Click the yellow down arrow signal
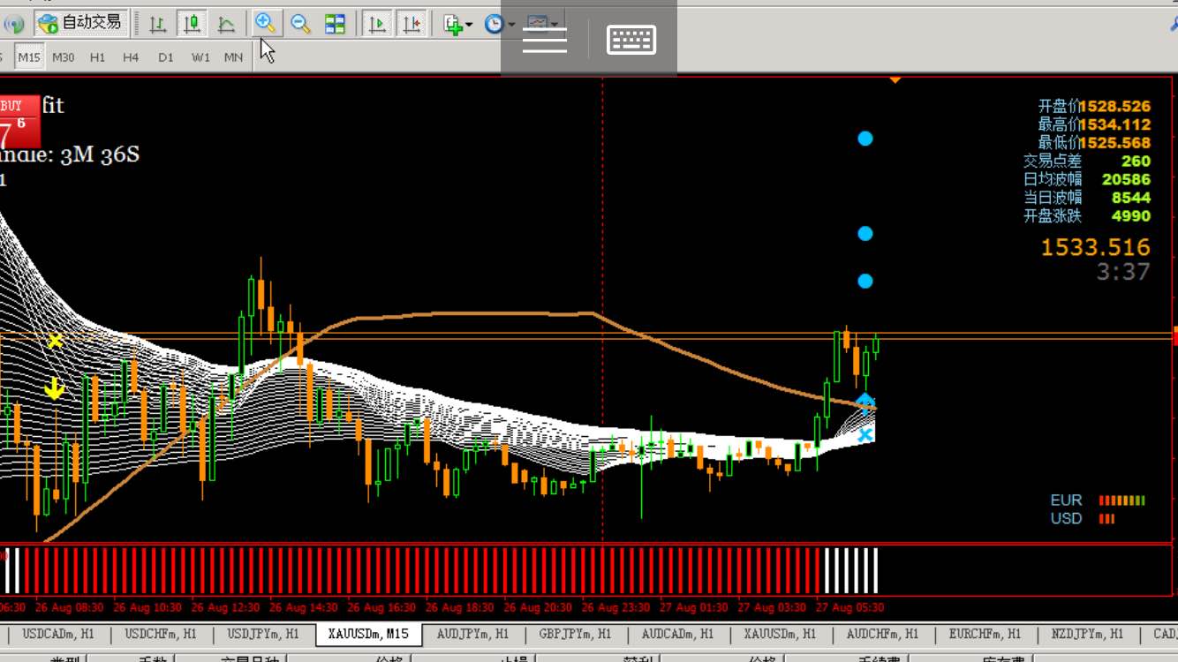 click(55, 387)
